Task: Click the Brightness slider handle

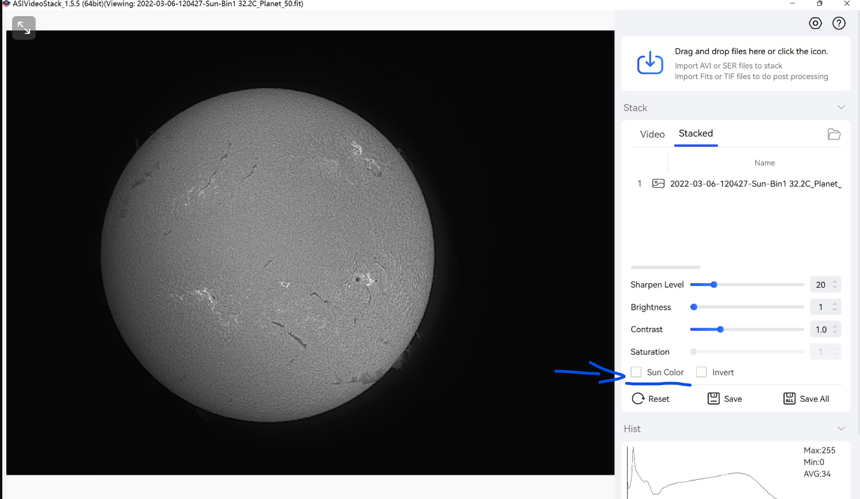Action: tap(694, 307)
